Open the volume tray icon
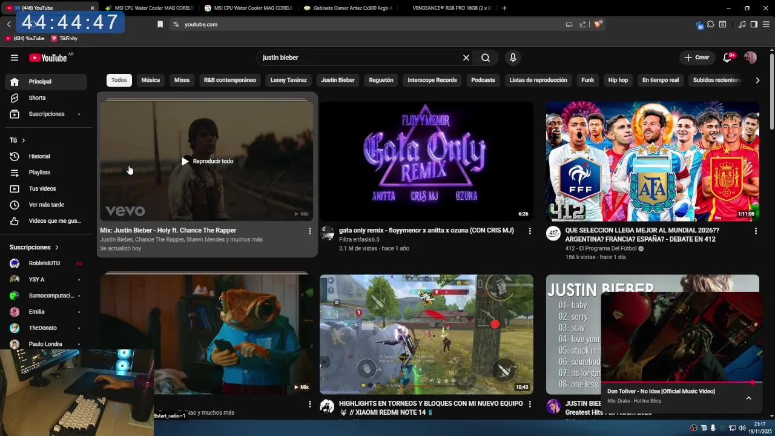 [742, 428]
